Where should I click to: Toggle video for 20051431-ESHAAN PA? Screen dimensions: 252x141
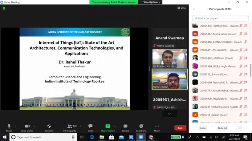coord(245,50)
